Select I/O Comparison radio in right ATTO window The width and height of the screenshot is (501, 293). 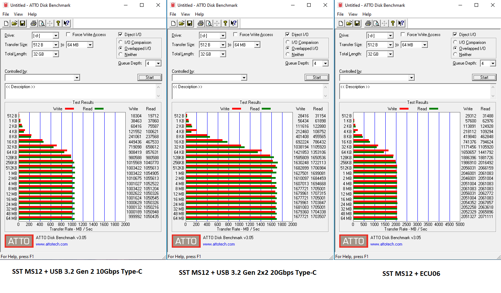pos(455,42)
